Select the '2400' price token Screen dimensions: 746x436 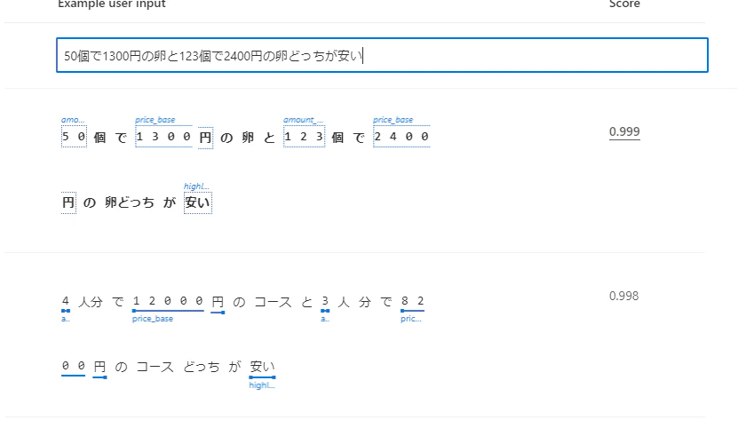coord(401,137)
